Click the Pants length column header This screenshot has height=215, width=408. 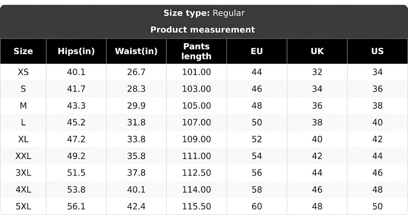pos(196,51)
